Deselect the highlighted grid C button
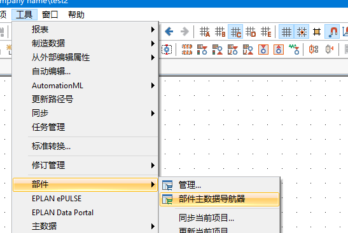 (x=235, y=32)
